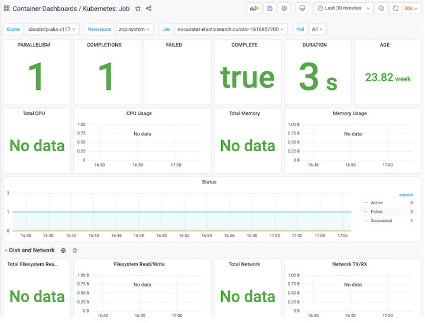The width and height of the screenshot is (425, 323).
Task: Open the dashboards grid icon
Action: (7, 8)
